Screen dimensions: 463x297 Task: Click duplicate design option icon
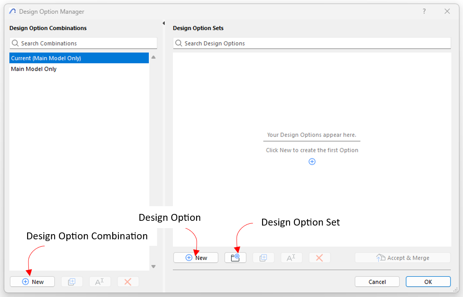[x=263, y=257]
